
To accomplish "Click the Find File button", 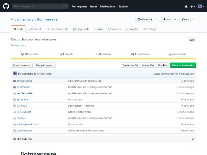I will [162, 65].
